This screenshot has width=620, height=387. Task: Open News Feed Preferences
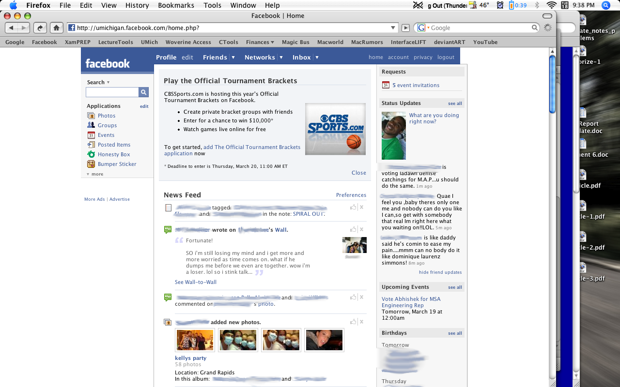click(351, 195)
